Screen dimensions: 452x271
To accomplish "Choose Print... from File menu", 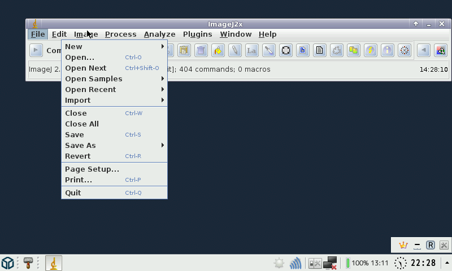I will (x=115, y=180).
